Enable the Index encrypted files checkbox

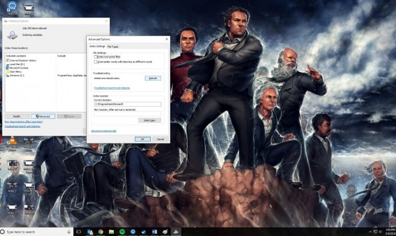(x=96, y=57)
